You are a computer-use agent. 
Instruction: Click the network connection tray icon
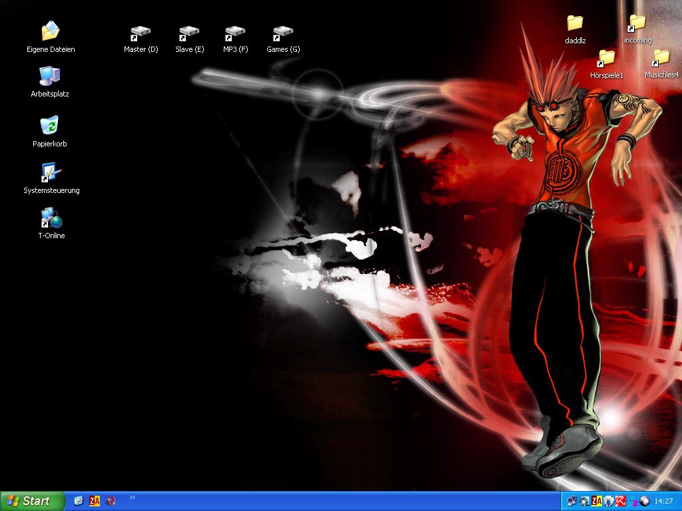click(571, 502)
